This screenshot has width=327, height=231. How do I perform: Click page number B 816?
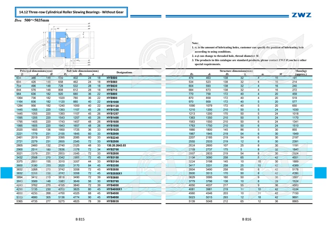click(x=247, y=219)
